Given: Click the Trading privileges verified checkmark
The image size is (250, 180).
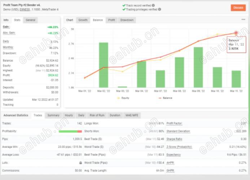Looking at the screenshot, I should pos(124,9).
